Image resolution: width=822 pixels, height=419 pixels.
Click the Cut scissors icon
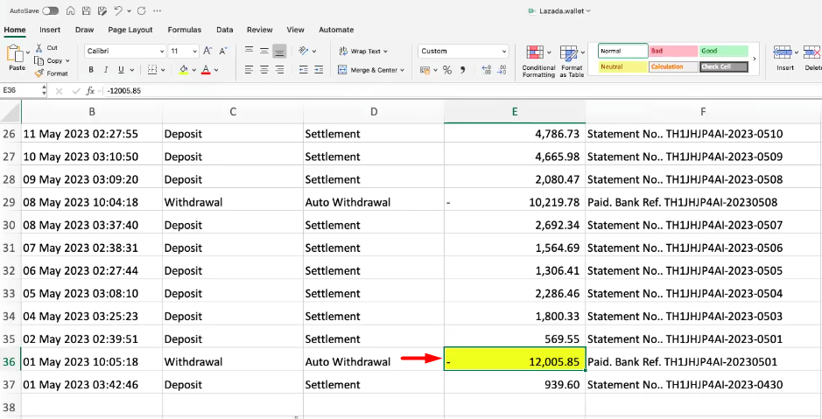pos(39,48)
